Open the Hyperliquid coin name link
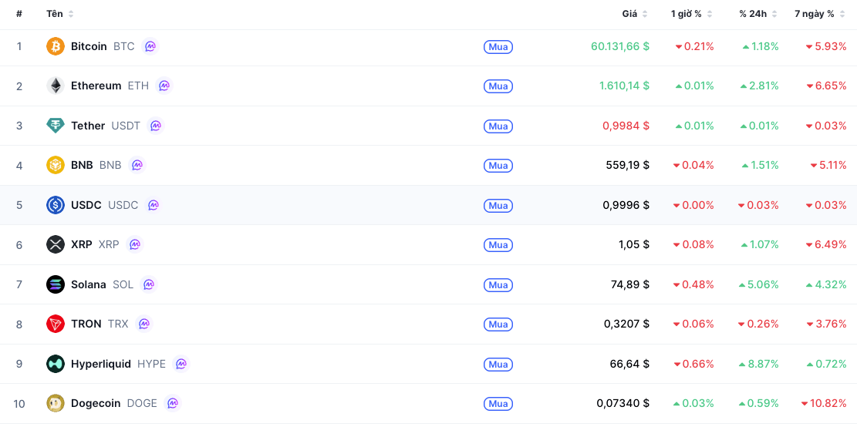This screenshot has width=857, height=427. tap(101, 364)
